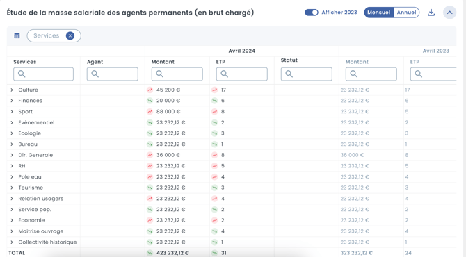The width and height of the screenshot is (466, 257).
Task: Expand the Finances row
Action: click(12, 101)
